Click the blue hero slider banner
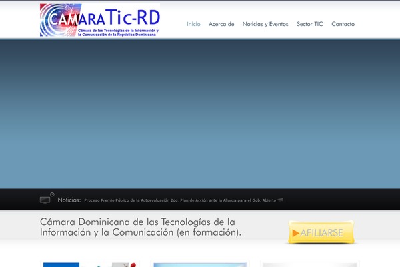Image resolution: width=400 pixels, height=267 pixels. [200, 114]
